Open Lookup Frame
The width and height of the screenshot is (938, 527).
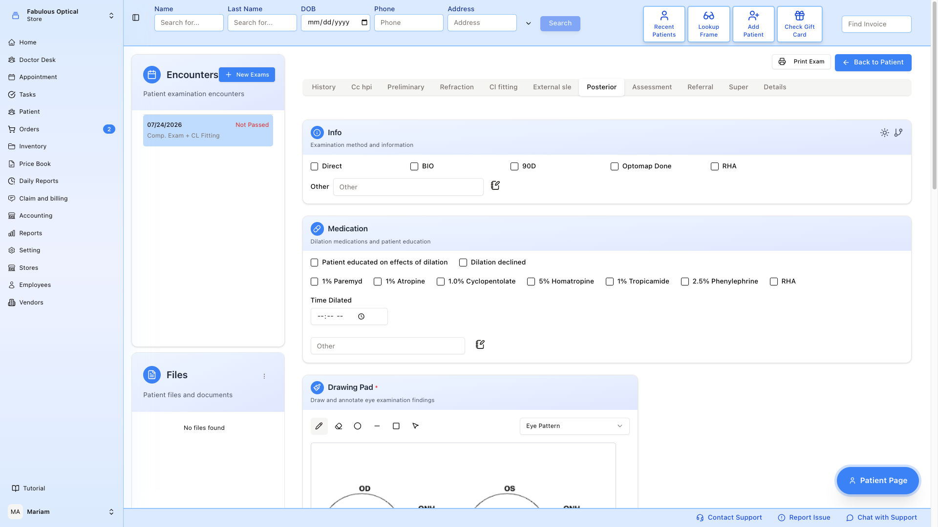click(x=708, y=24)
